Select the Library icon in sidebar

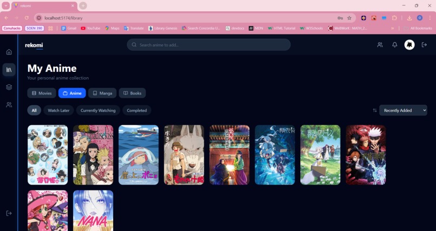click(9, 70)
